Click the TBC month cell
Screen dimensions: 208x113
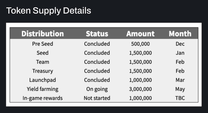180,98
